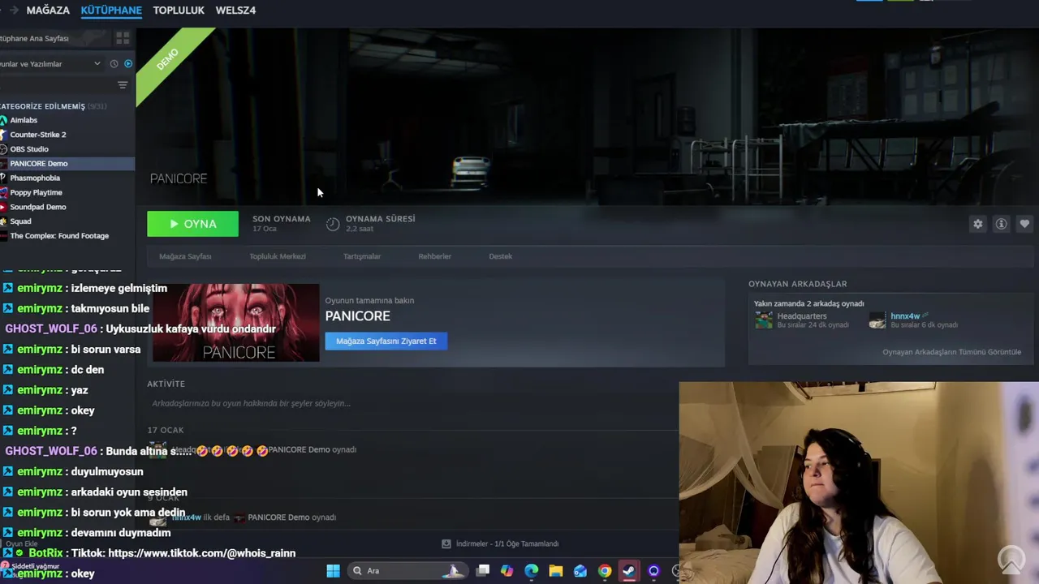
Task: Open the purple circular taskbar app
Action: click(653, 571)
